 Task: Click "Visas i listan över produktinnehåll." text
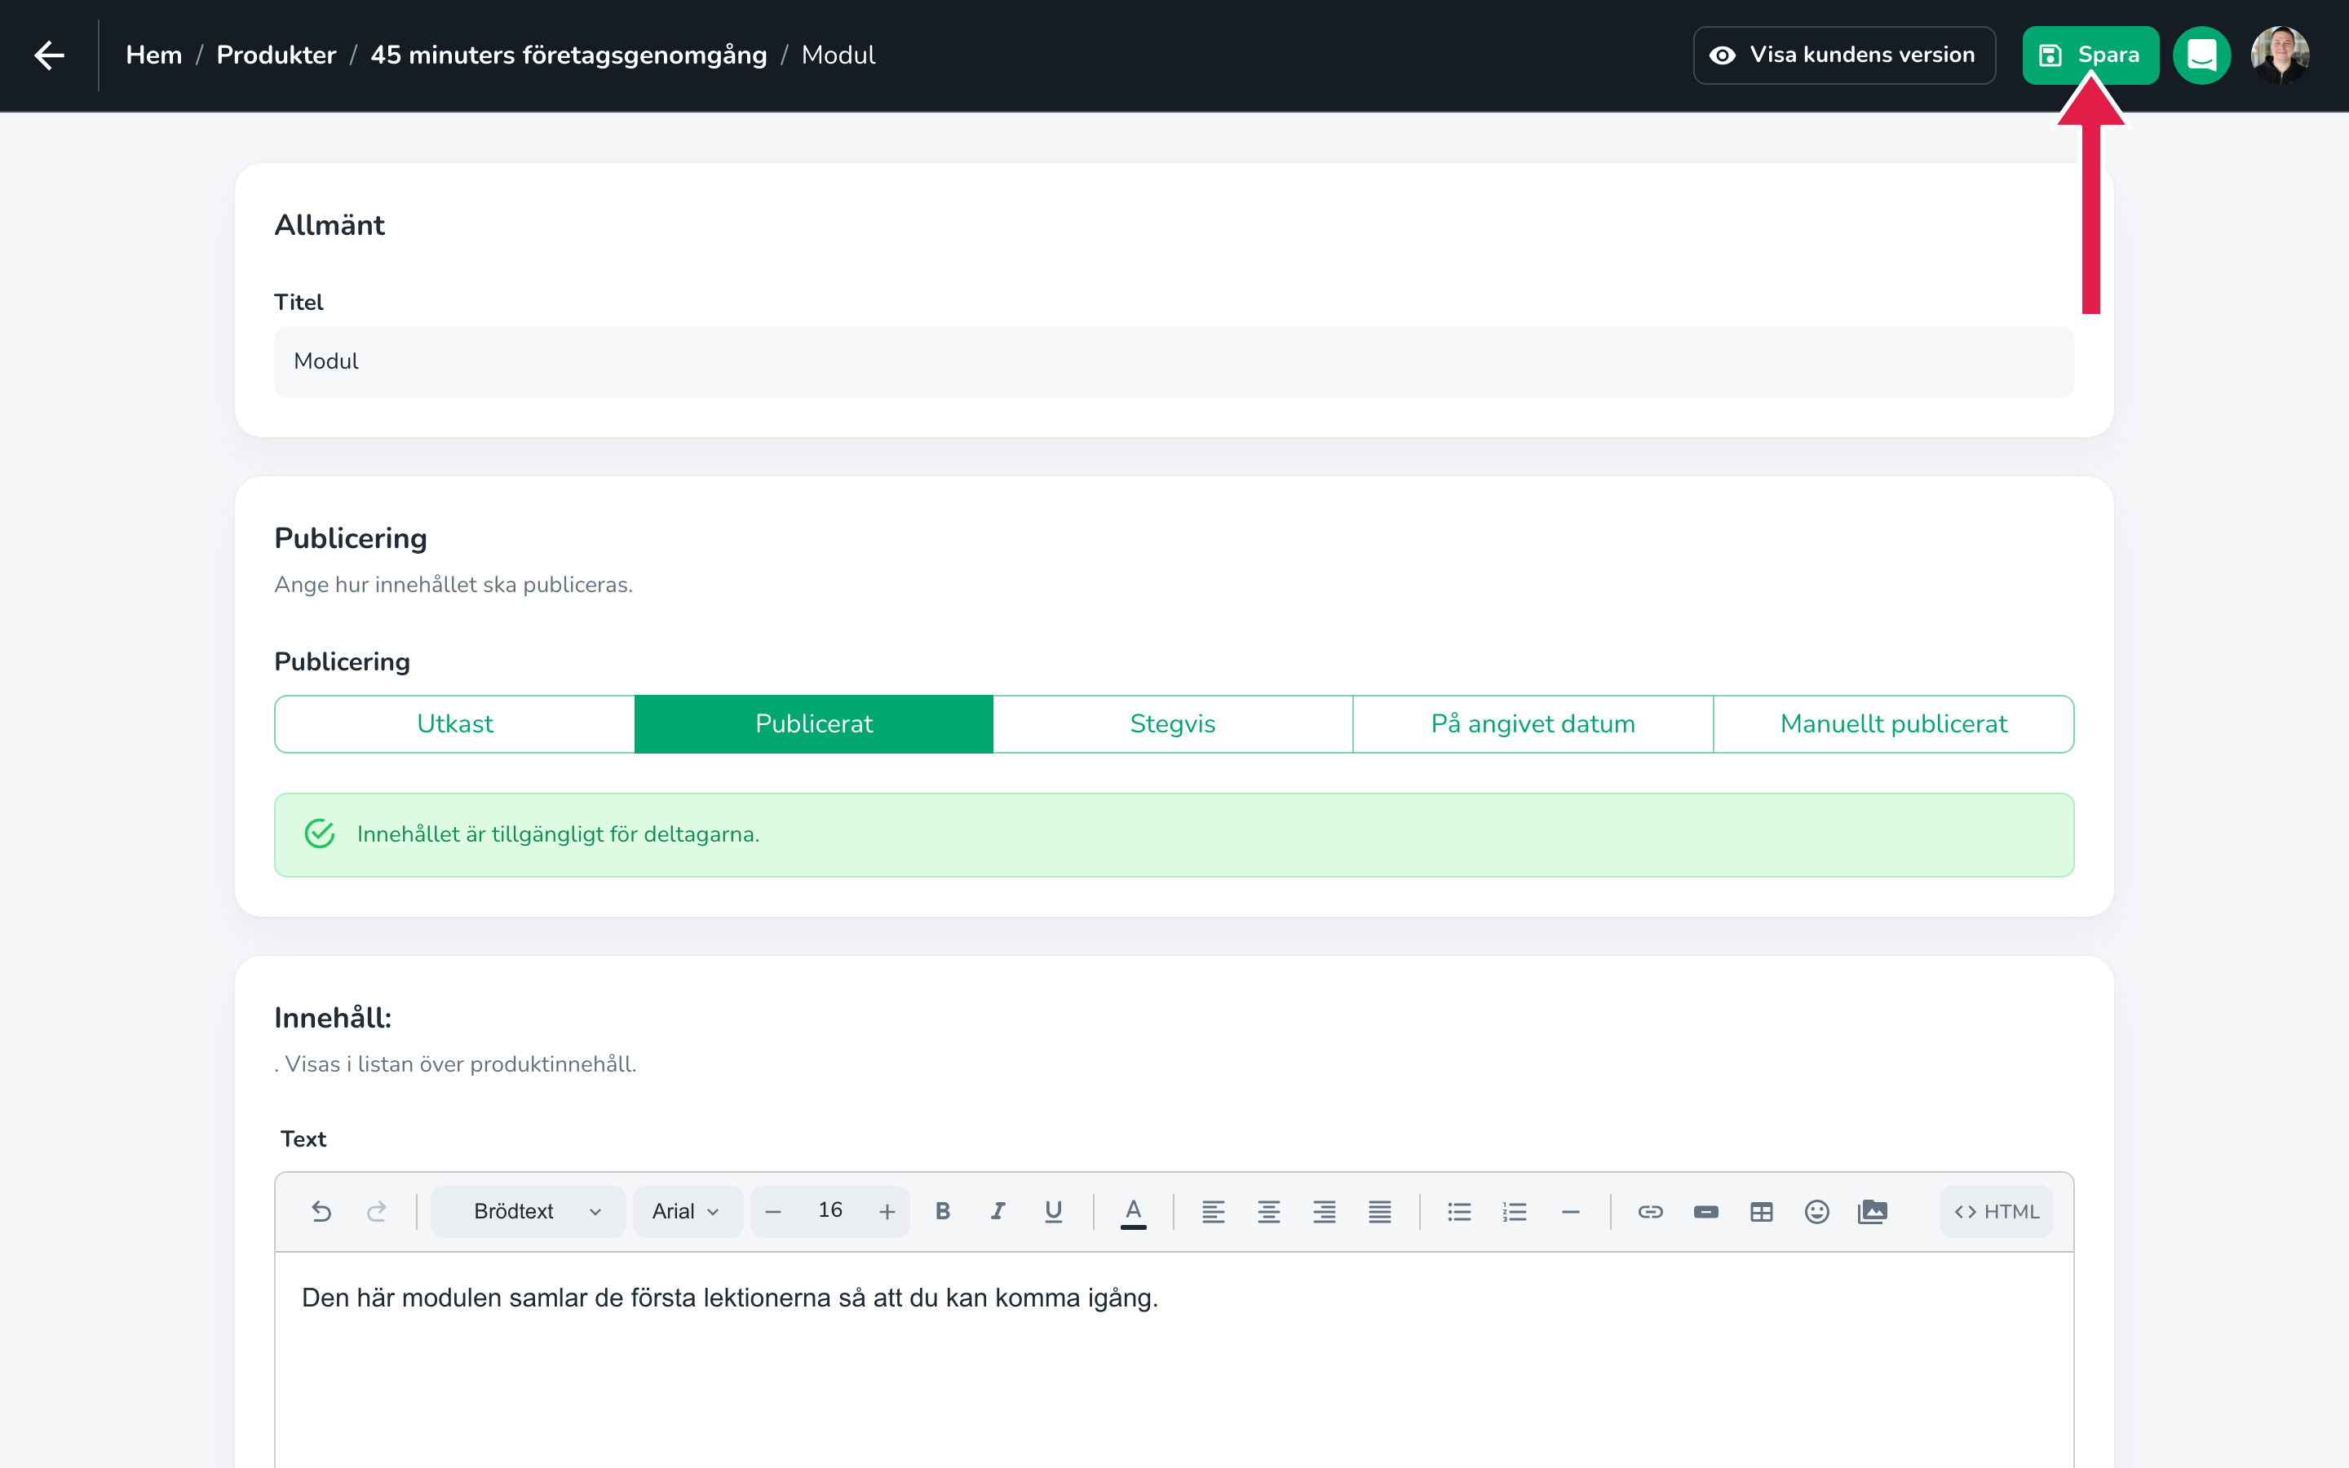point(461,1064)
